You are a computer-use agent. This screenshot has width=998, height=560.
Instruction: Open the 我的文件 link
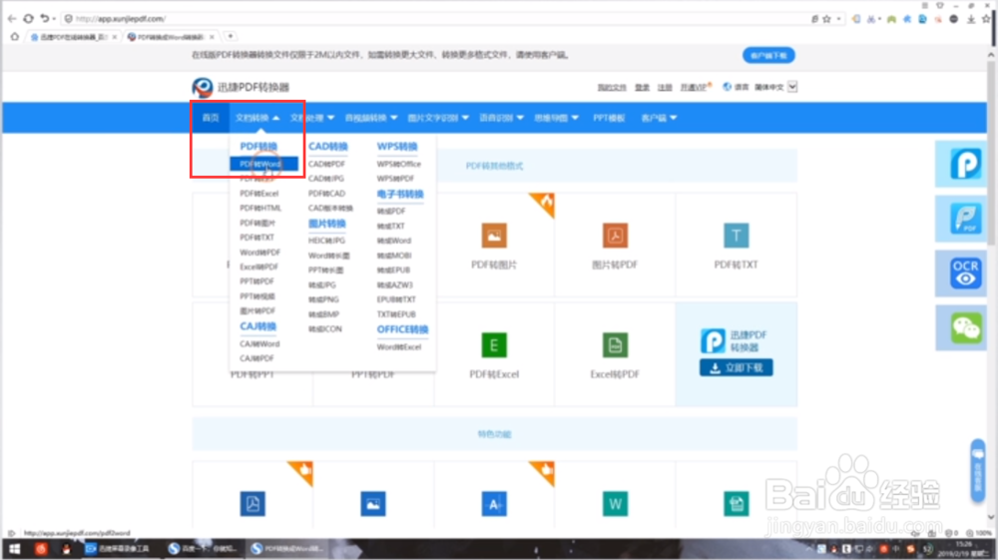point(612,87)
